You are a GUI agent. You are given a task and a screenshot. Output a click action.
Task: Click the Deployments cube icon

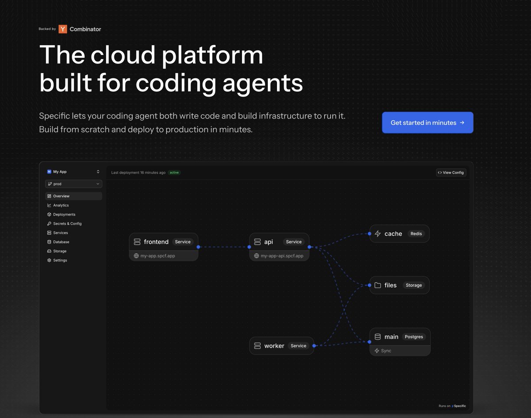[49, 215]
